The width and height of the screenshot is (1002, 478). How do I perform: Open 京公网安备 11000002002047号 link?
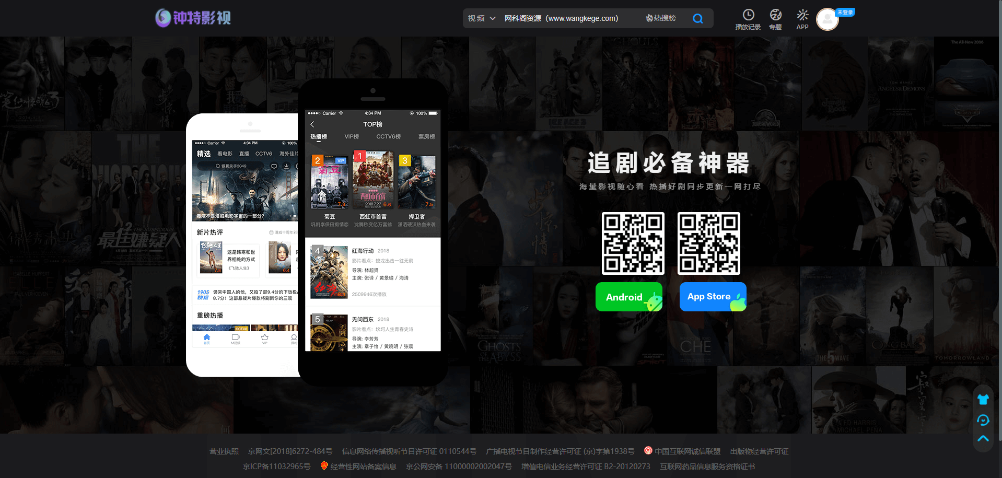(459, 467)
